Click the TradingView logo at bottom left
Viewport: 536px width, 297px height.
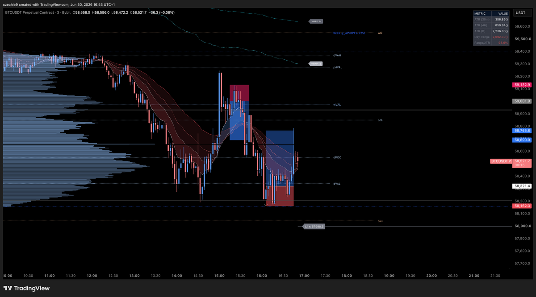coord(26,288)
